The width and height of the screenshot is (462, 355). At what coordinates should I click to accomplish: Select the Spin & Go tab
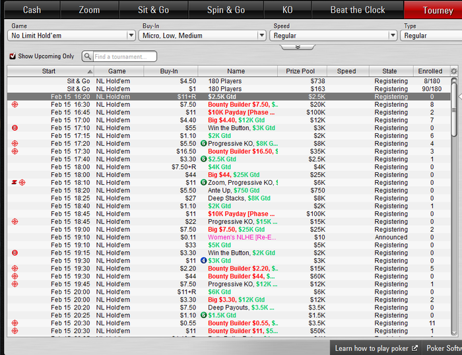pos(226,10)
